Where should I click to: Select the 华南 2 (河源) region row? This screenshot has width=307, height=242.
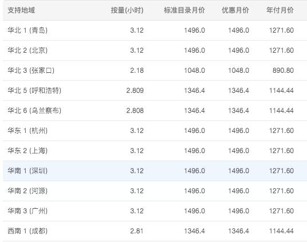tap(155, 191)
